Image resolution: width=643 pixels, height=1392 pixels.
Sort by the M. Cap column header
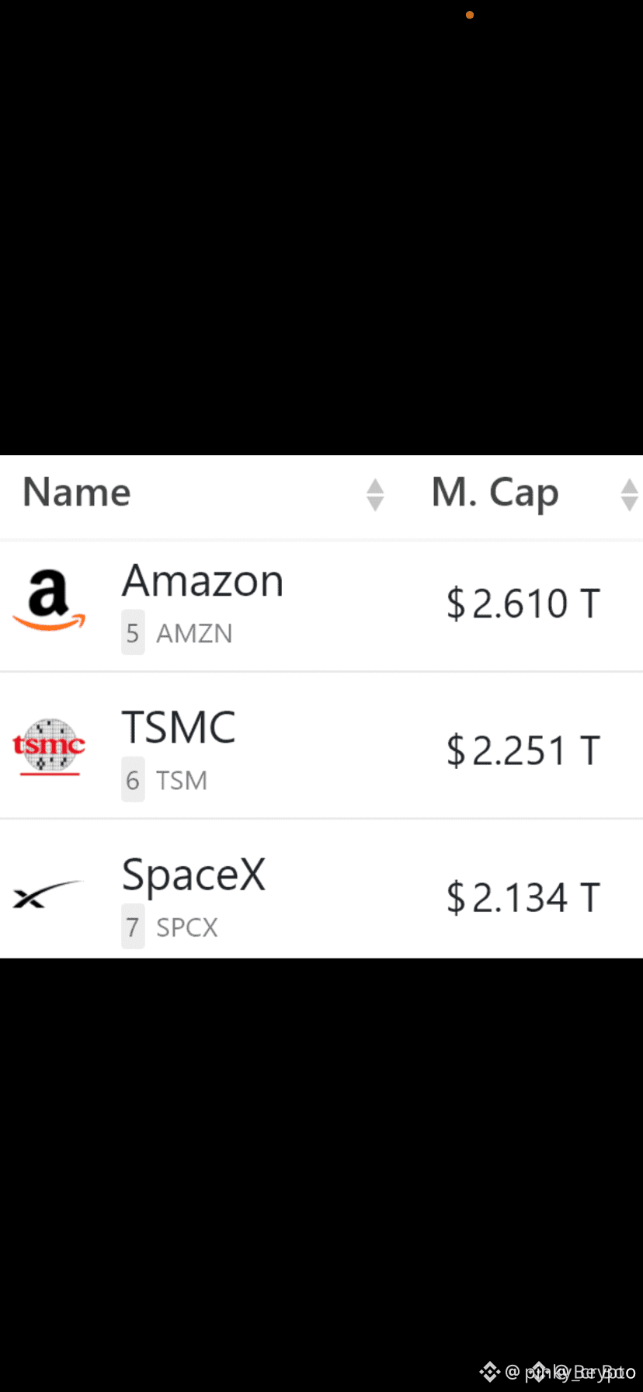(x=495, y=494)
